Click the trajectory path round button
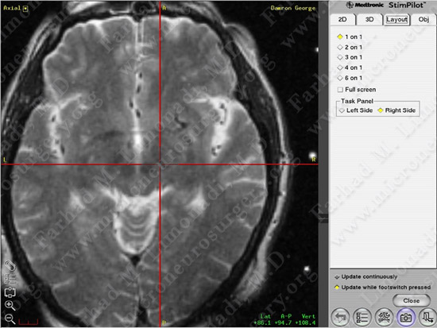The width and height of the screenshot is (437, 328). tap(427, 317)
